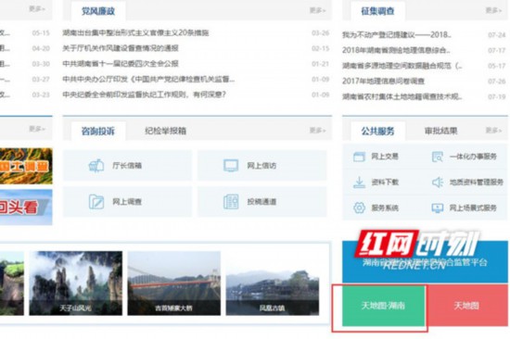Switch to the 党风廉政 tab
The width and height of the screenshot is (510, 339).
(x=98, y=11)
